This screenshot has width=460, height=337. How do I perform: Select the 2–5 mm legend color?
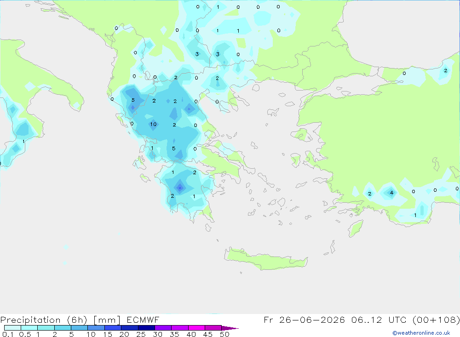63,328
